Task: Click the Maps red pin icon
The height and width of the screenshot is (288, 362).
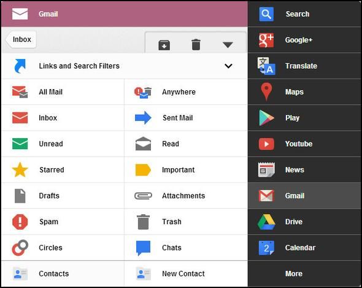Action: coord(266,91)
